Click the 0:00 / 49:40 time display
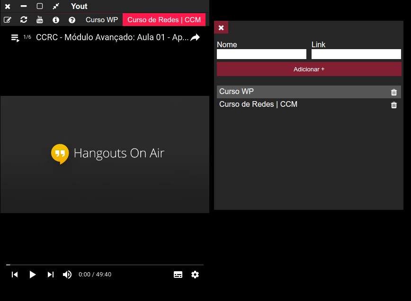 [95, 275]
